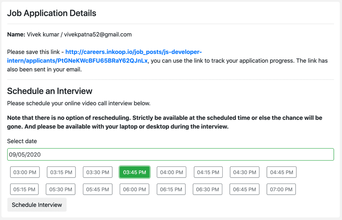The height and width of the screenshot is (220, 342).
Task: Click the Schedule an Interview heading
Action: pyautogui.click(x=50, y=91)
